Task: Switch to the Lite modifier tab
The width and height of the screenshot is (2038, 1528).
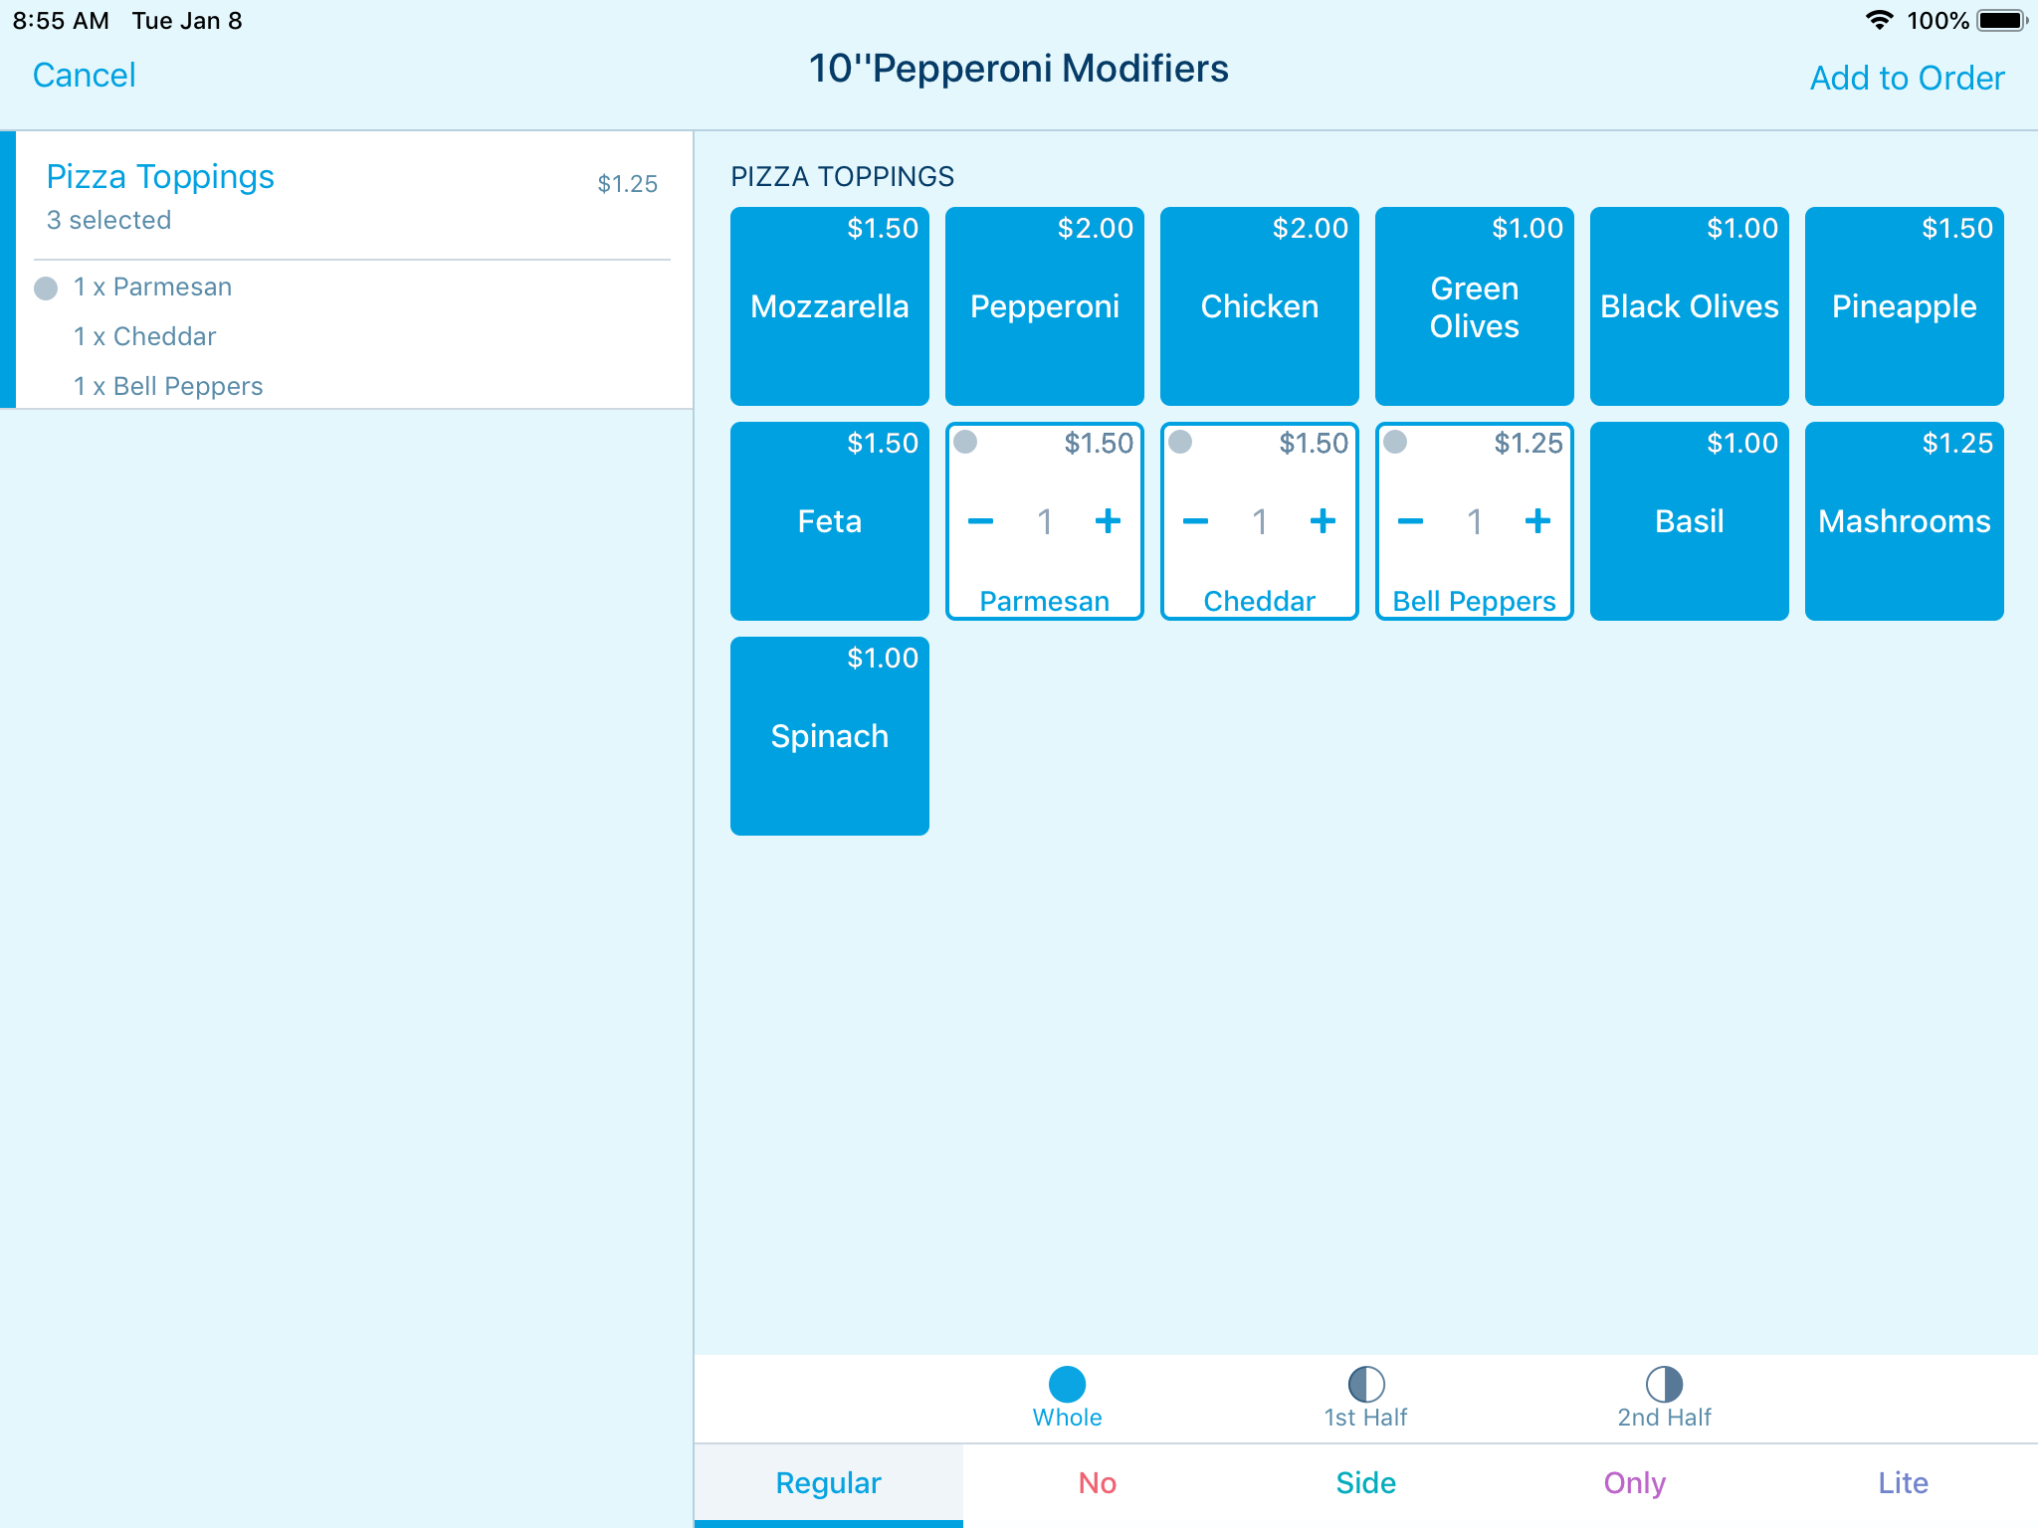Action: coord(1902,1483)
